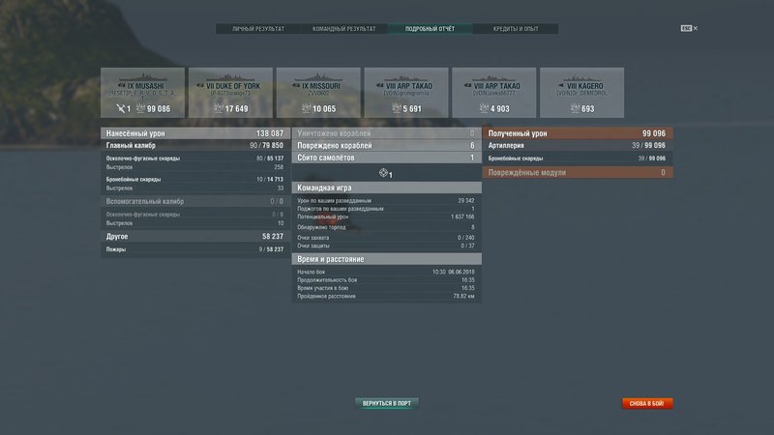Click the Missouri ship silhouette icon
This screenshot has width=774, height=435.
[x=318, y=78]
